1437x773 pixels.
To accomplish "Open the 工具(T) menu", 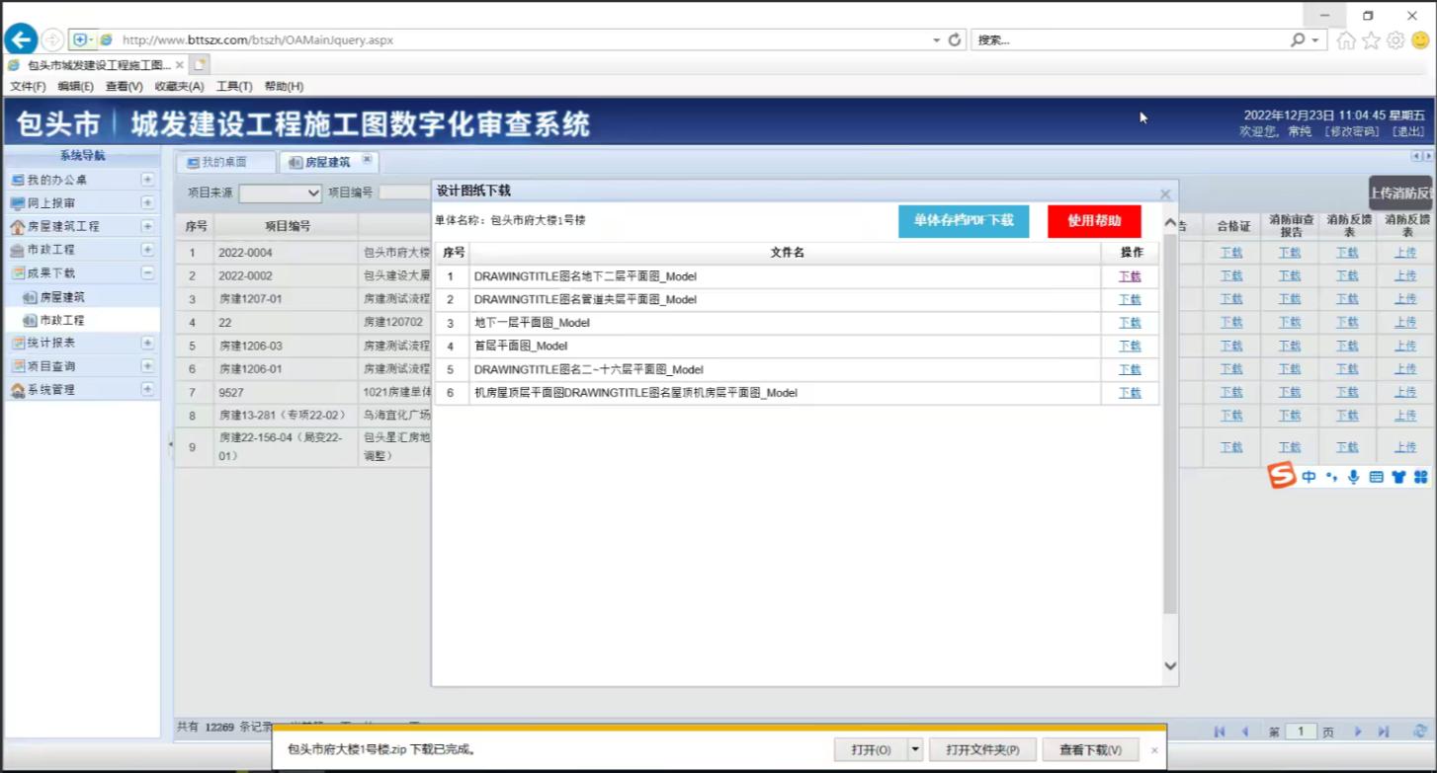I will click(x=233, y=86).
